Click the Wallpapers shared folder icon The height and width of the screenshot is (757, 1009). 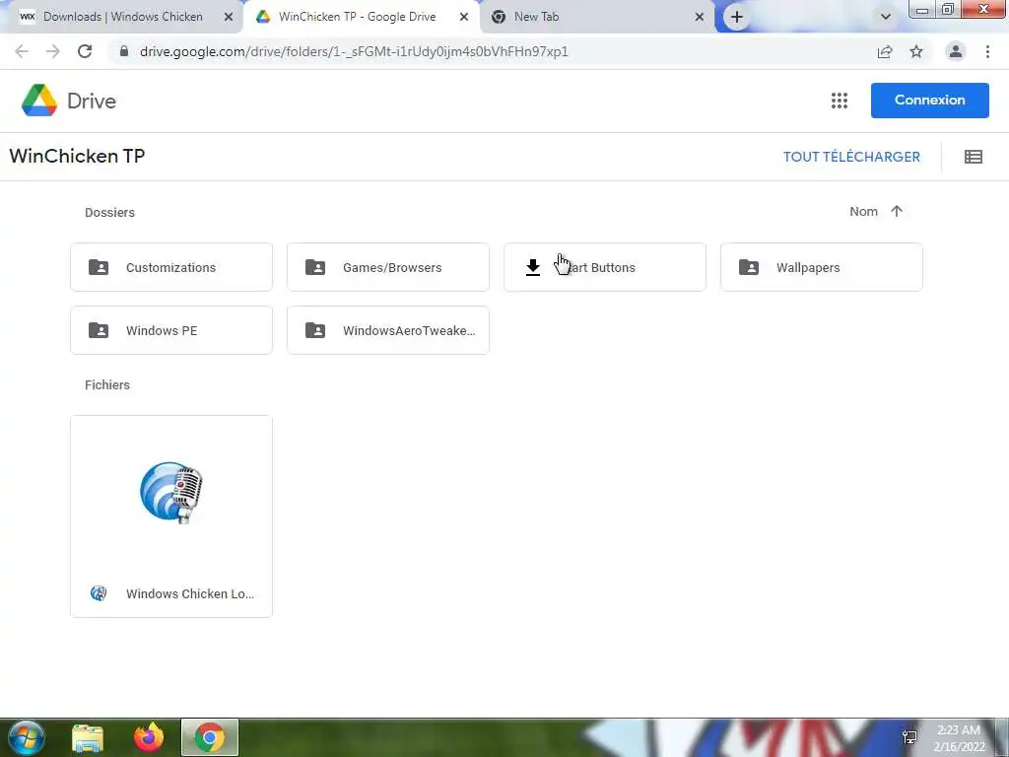(x=749, y=267)
